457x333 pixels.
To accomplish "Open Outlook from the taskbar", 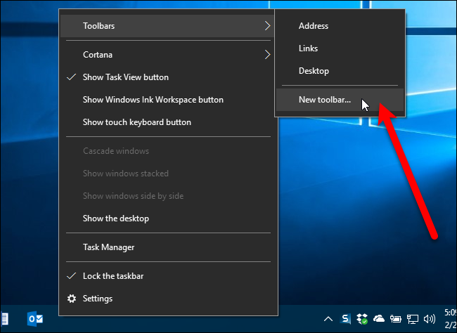I will click(x=35, y=319).
